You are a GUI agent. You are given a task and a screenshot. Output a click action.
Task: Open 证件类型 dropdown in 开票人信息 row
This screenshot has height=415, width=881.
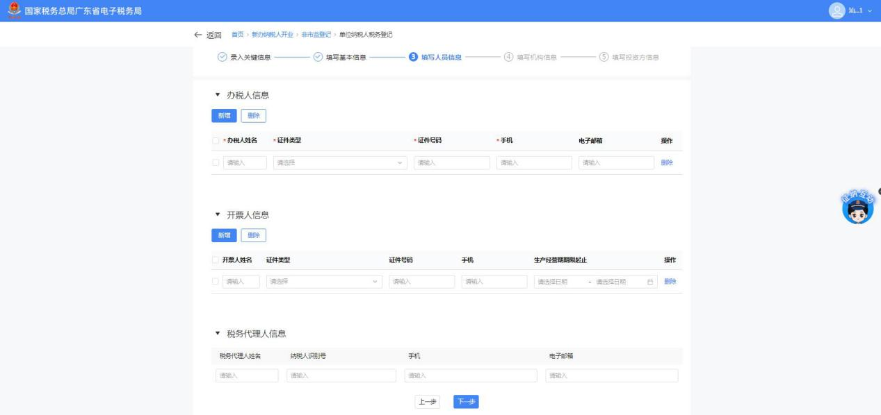click(x=324, y=282)
